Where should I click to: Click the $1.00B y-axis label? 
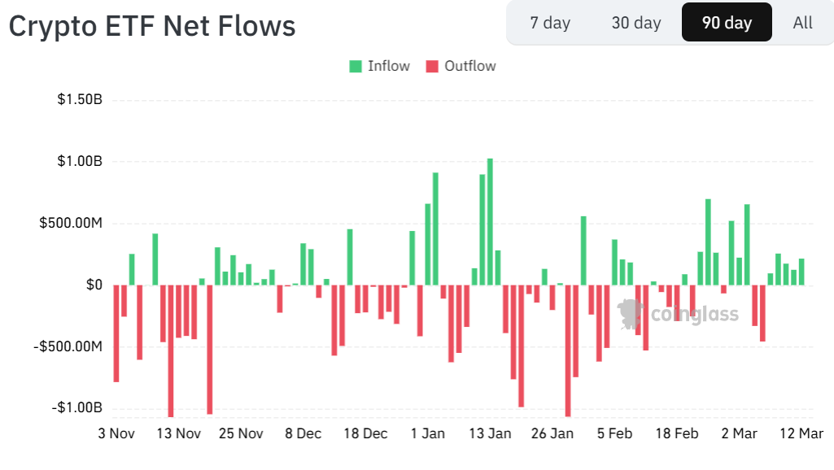(x=71, y=161)
